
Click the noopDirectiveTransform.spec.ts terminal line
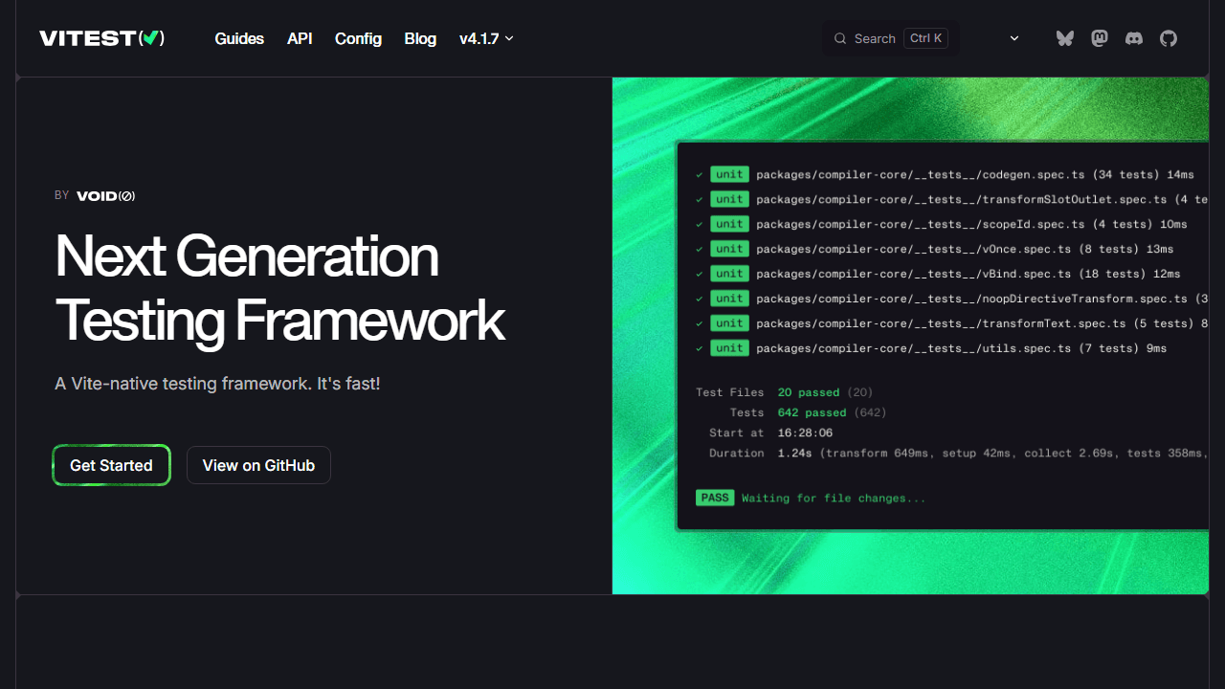point(952,300)
